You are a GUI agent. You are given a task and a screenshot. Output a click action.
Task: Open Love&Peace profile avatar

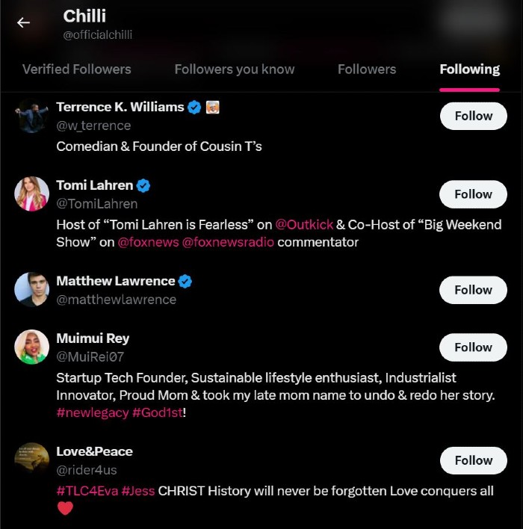[x=31, y=460]
